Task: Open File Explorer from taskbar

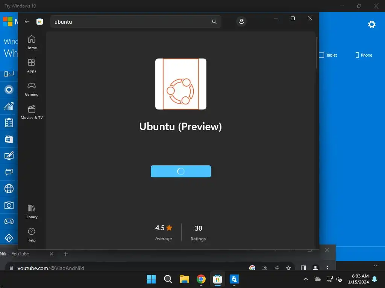Action: click(184, 279)
